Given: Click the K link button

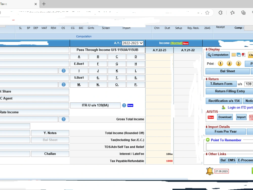Looking at the screenshot, I should click(117, 71).
